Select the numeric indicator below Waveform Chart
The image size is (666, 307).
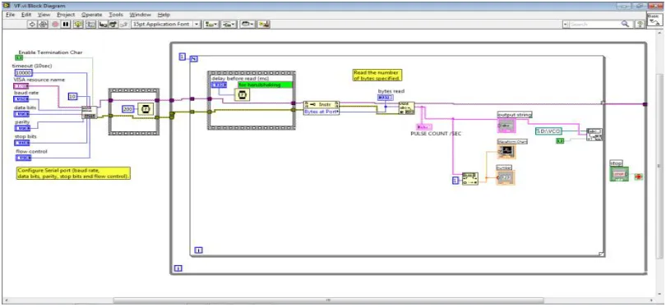[506, 177]
